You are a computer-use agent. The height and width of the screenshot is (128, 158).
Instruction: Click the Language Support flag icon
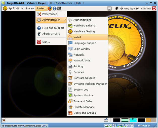pyautogui.click(x=70, y=43)
